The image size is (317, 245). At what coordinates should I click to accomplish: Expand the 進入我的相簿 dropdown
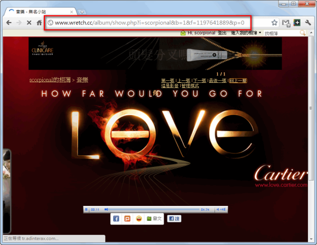click(246, 33)
